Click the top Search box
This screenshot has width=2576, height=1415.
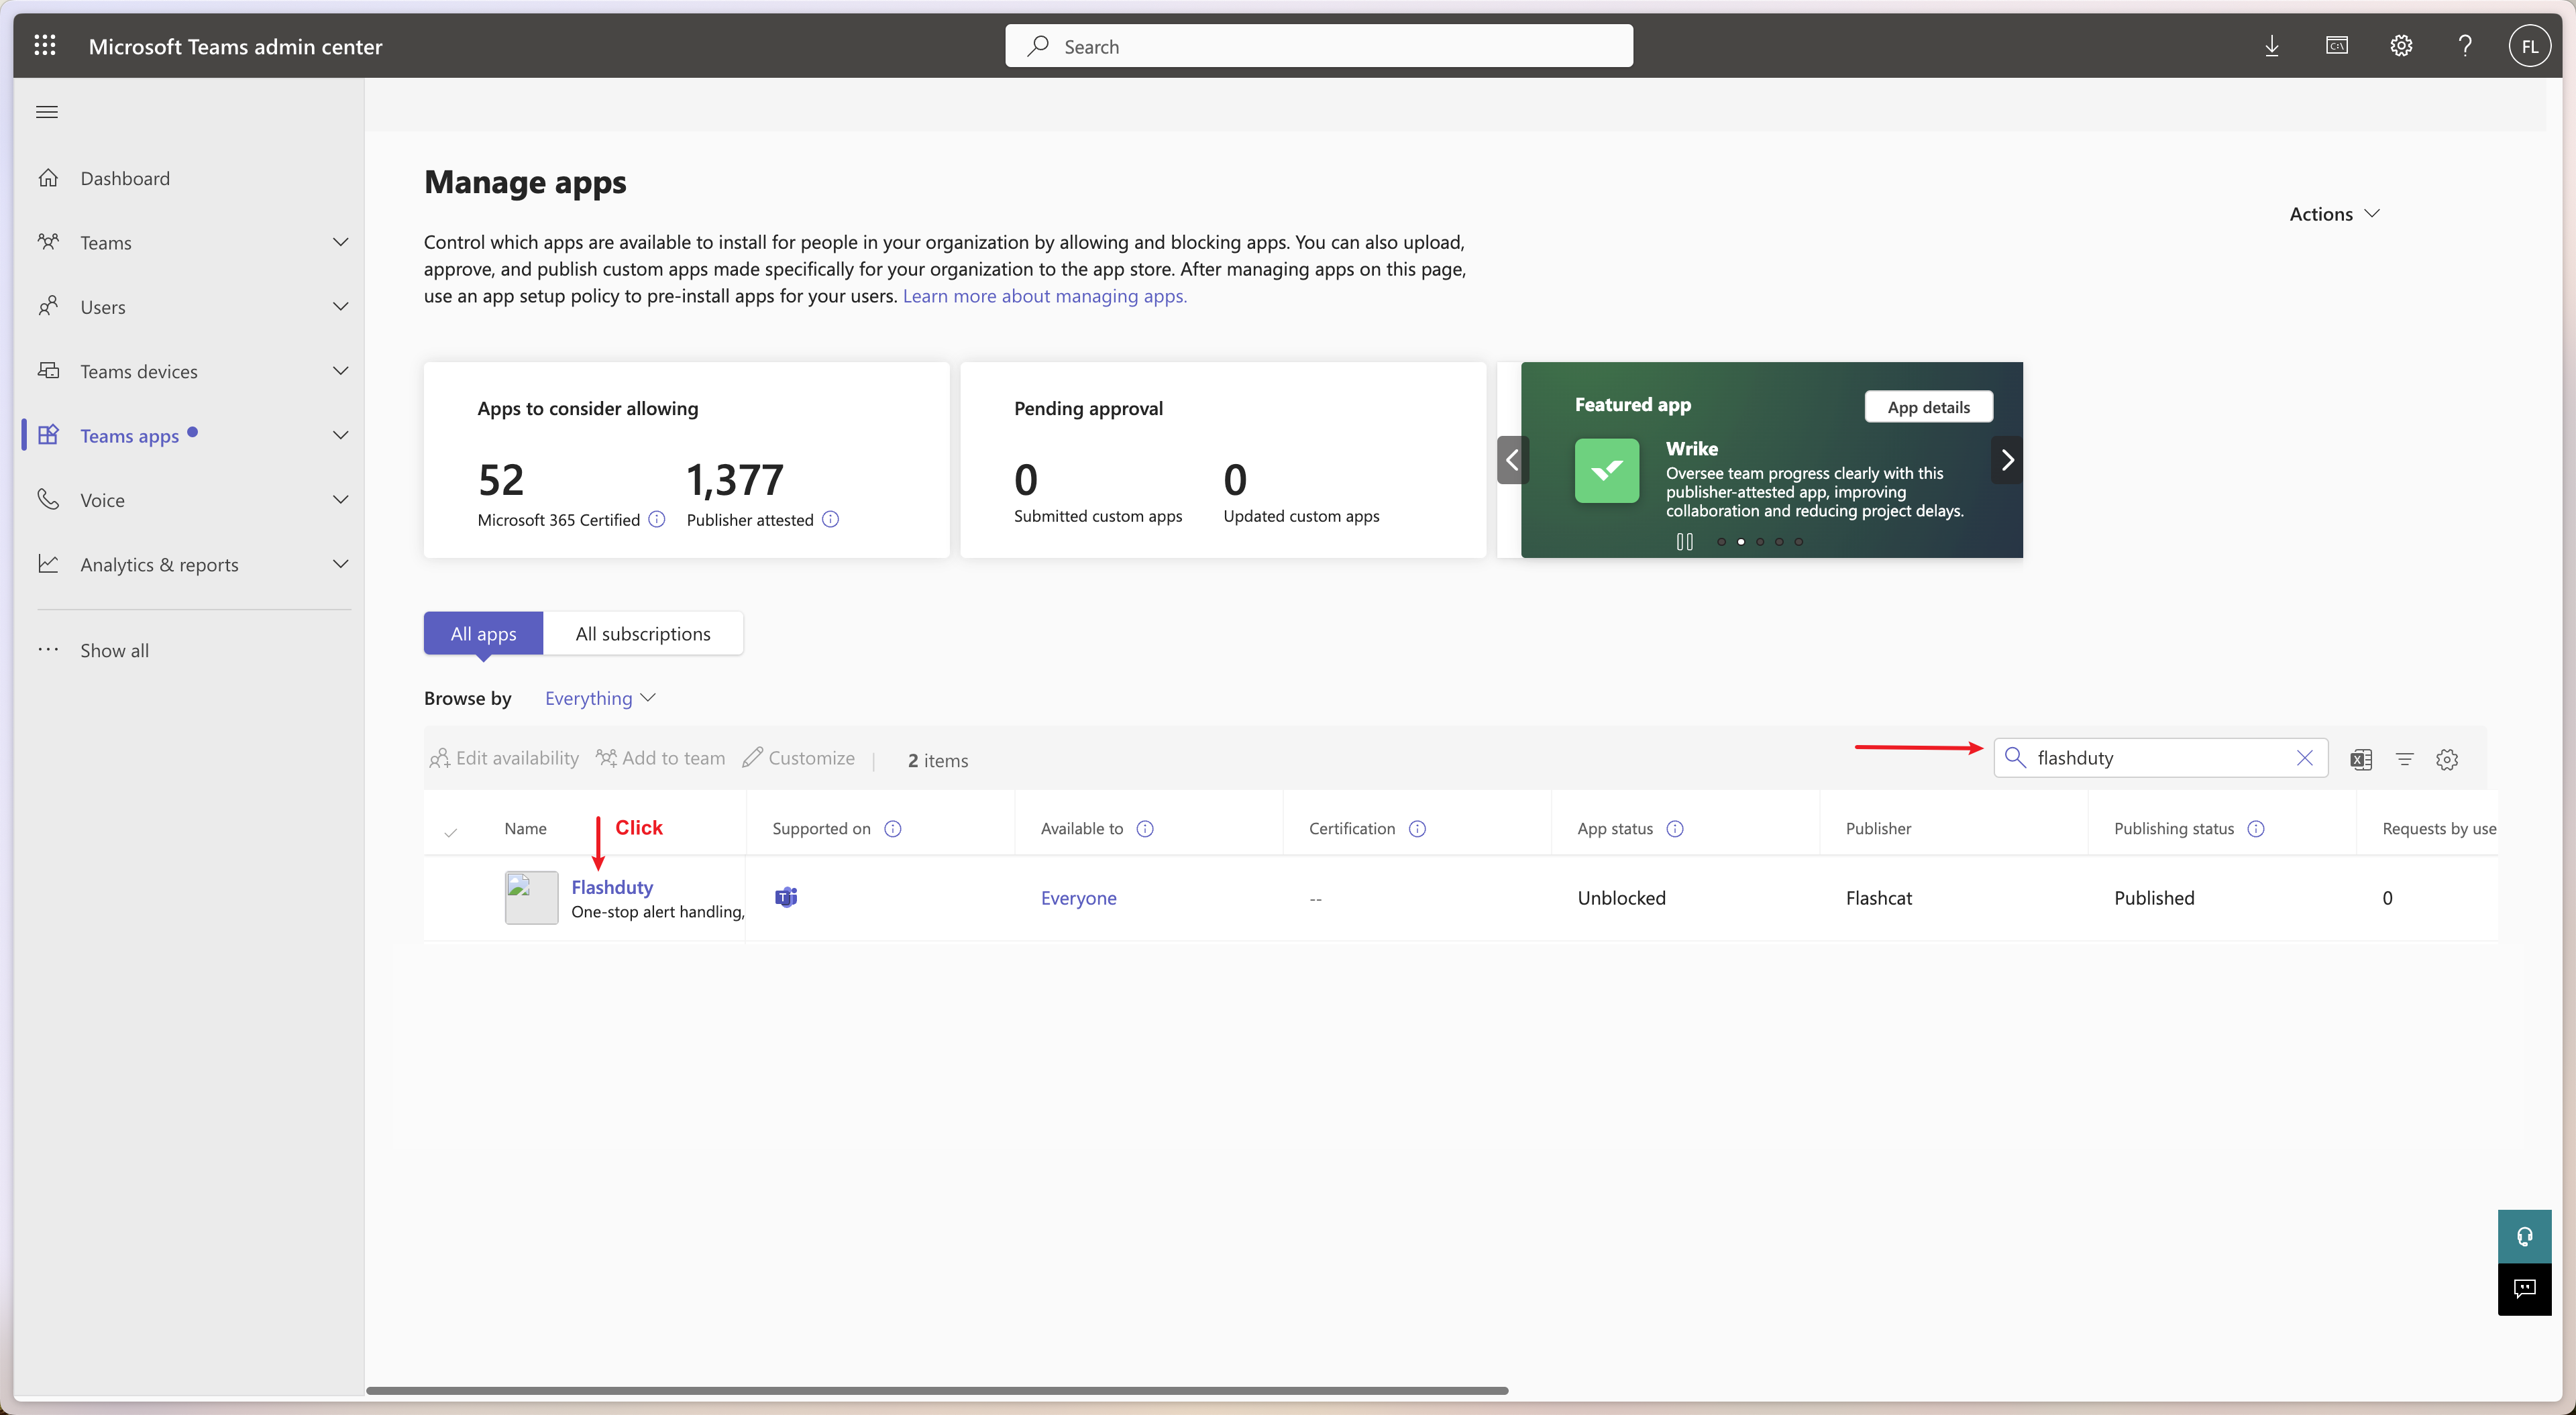[1319, 46]
